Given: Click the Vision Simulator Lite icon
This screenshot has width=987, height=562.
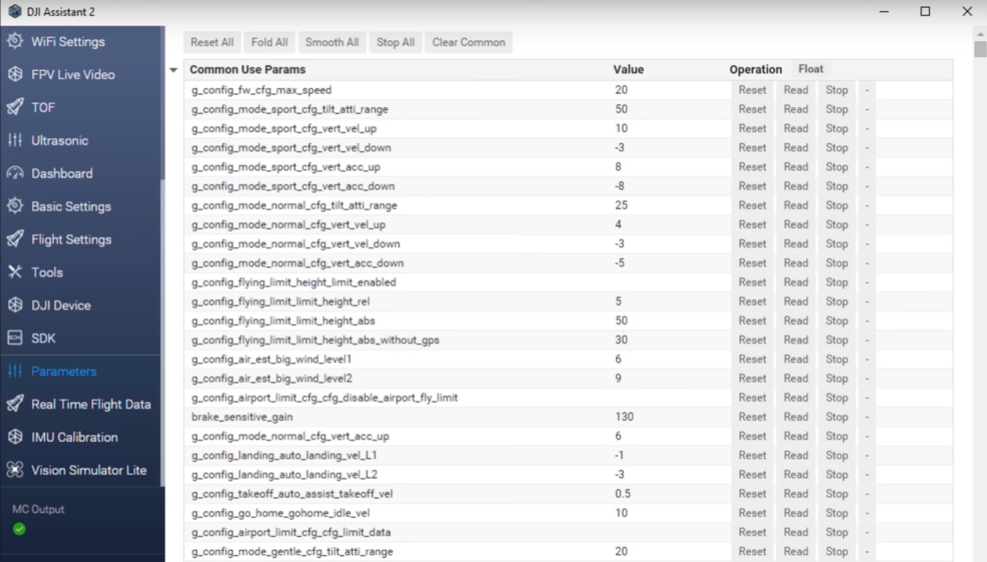Looking at the screenshot, I should (15, 470).
